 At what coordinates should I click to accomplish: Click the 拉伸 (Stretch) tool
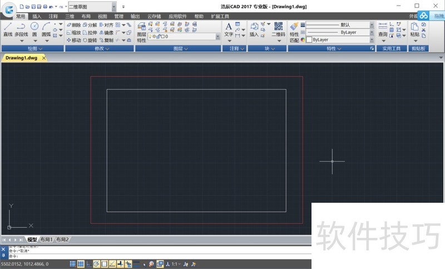(90, 33)
